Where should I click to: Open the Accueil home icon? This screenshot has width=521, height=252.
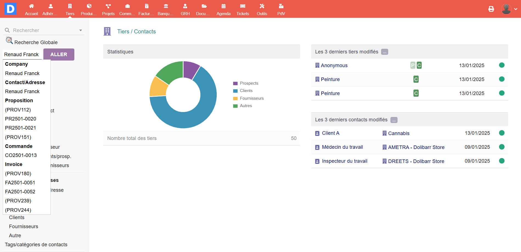(31, 6)
